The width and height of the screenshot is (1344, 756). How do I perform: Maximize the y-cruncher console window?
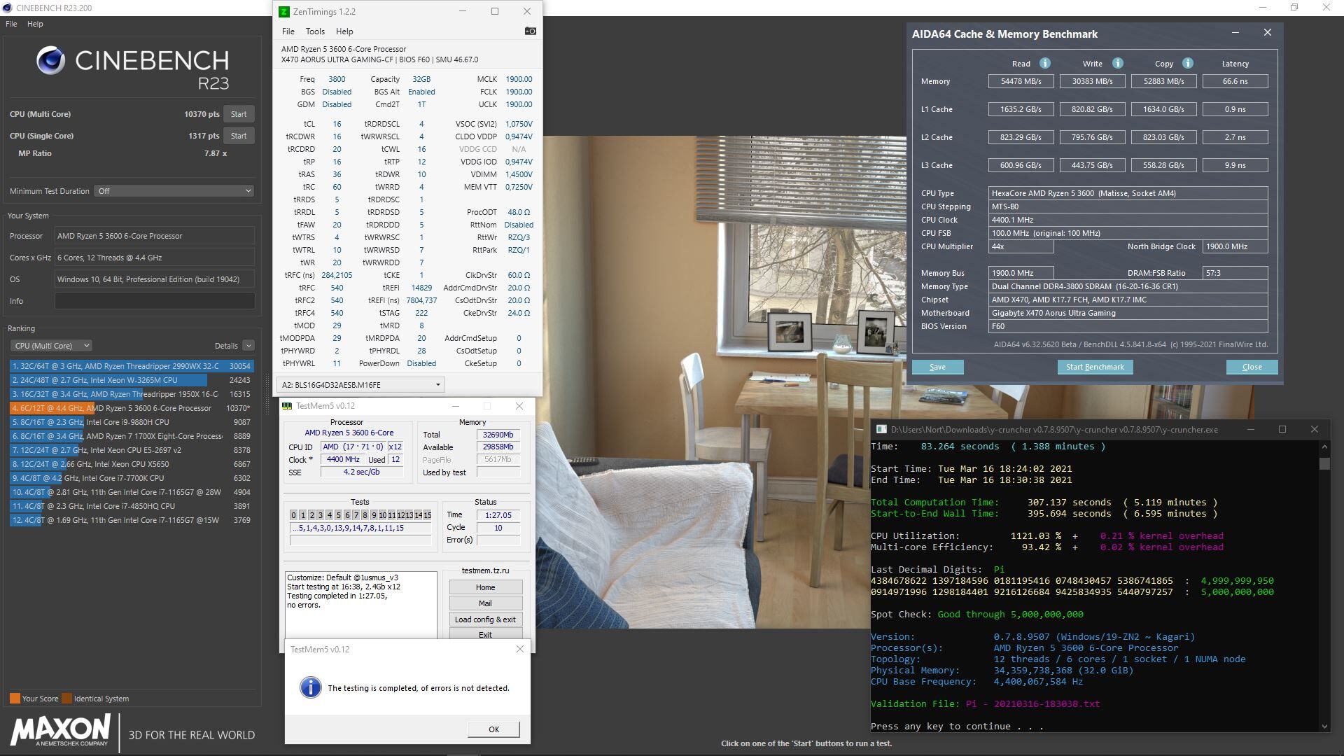point(1282,430)
